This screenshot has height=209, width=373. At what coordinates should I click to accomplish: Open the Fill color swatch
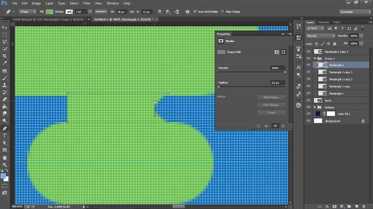(50, 12)
